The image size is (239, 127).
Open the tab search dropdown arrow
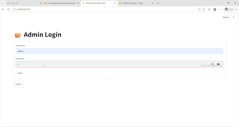point(3,3)
